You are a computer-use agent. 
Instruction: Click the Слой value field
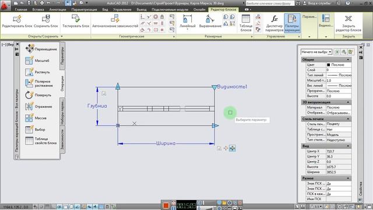339,70
